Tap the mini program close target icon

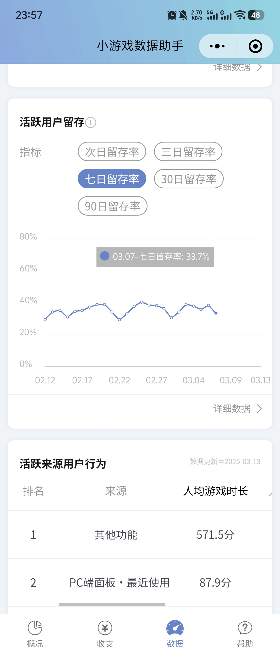(255, 46)
